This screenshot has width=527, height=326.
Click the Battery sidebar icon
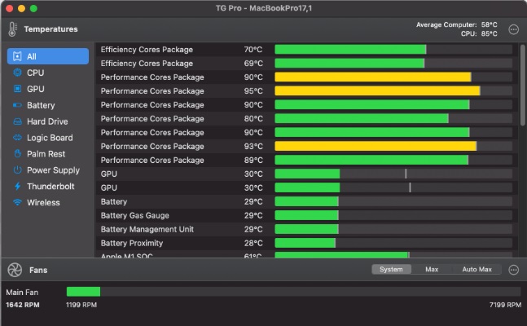(x=17, y=105)
